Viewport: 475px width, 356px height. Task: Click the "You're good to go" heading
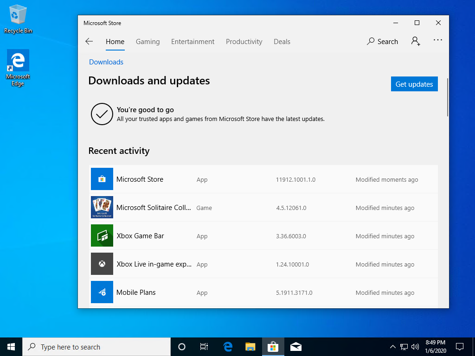(x=145, y=110)
